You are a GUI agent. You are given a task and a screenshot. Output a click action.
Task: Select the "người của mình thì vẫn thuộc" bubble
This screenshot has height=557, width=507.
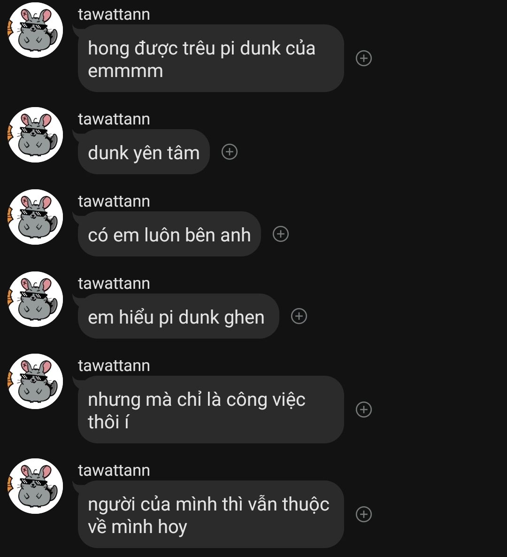[211, 514]
